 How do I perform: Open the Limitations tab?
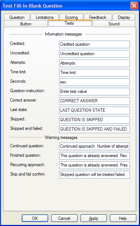[x=45, y=17]
